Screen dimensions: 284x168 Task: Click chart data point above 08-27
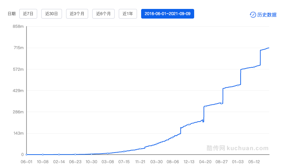[x=221, y=103]
